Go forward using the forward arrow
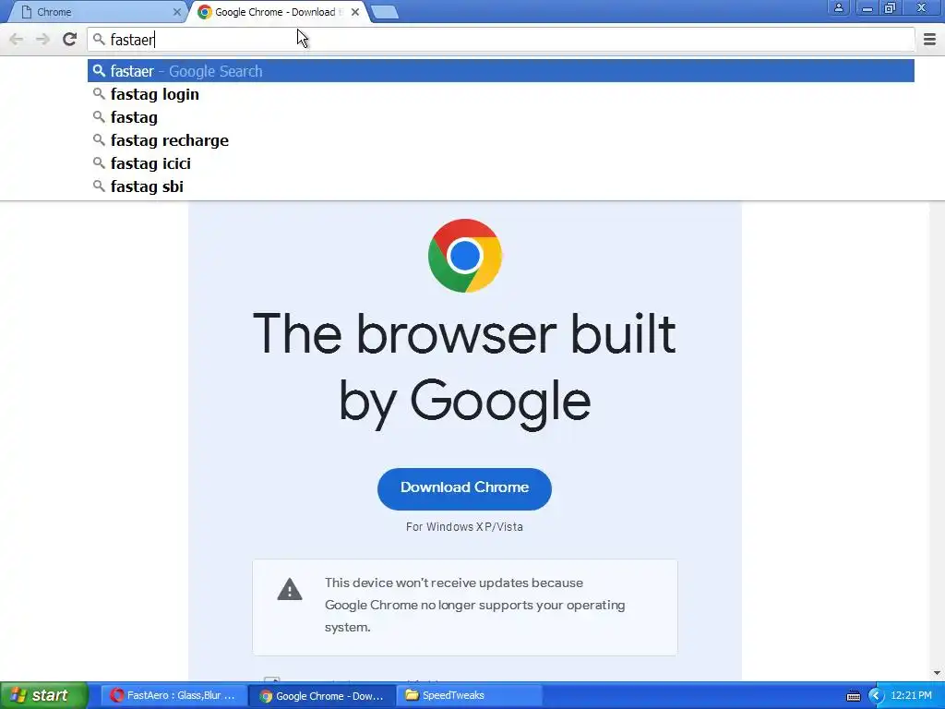Viewport: 945px width, 709px height. point(42,40)
